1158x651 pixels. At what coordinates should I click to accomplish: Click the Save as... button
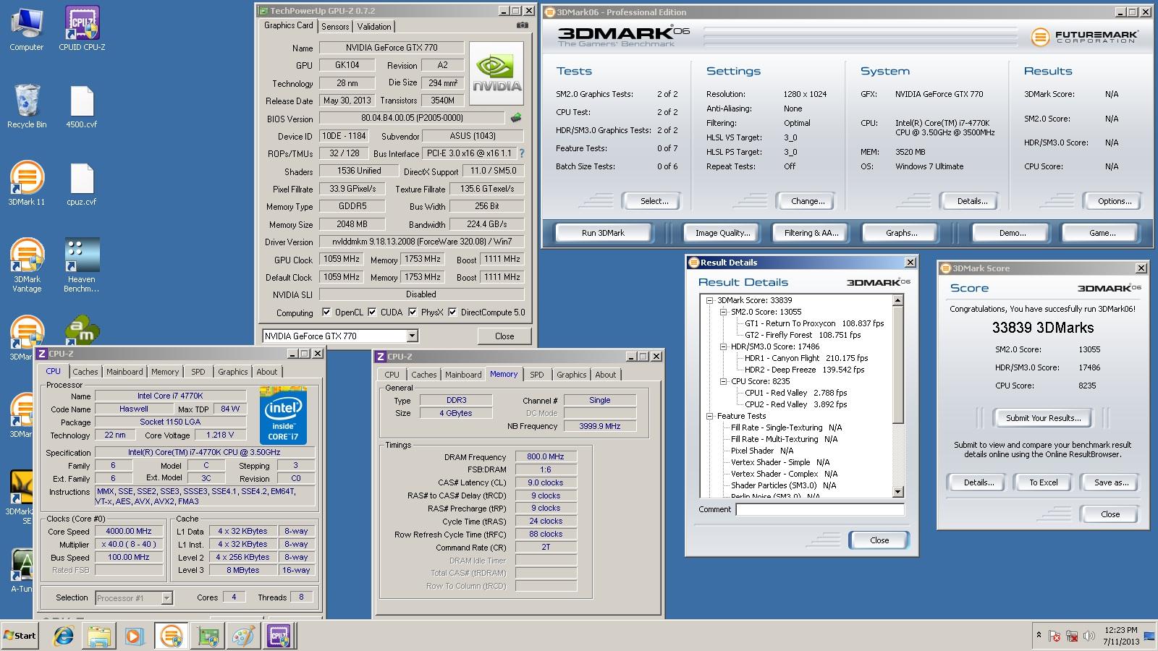[x=1111, y=482]
